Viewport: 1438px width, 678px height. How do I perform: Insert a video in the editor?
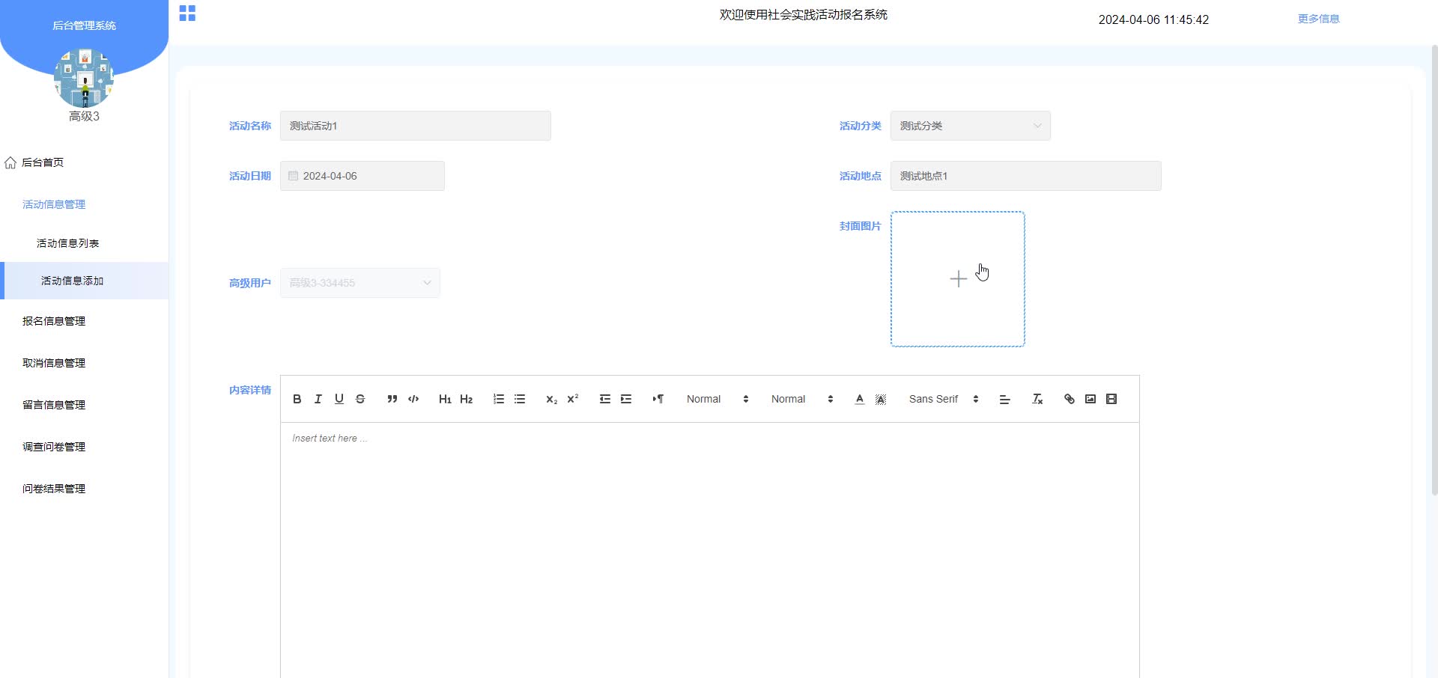[1111, 399]
